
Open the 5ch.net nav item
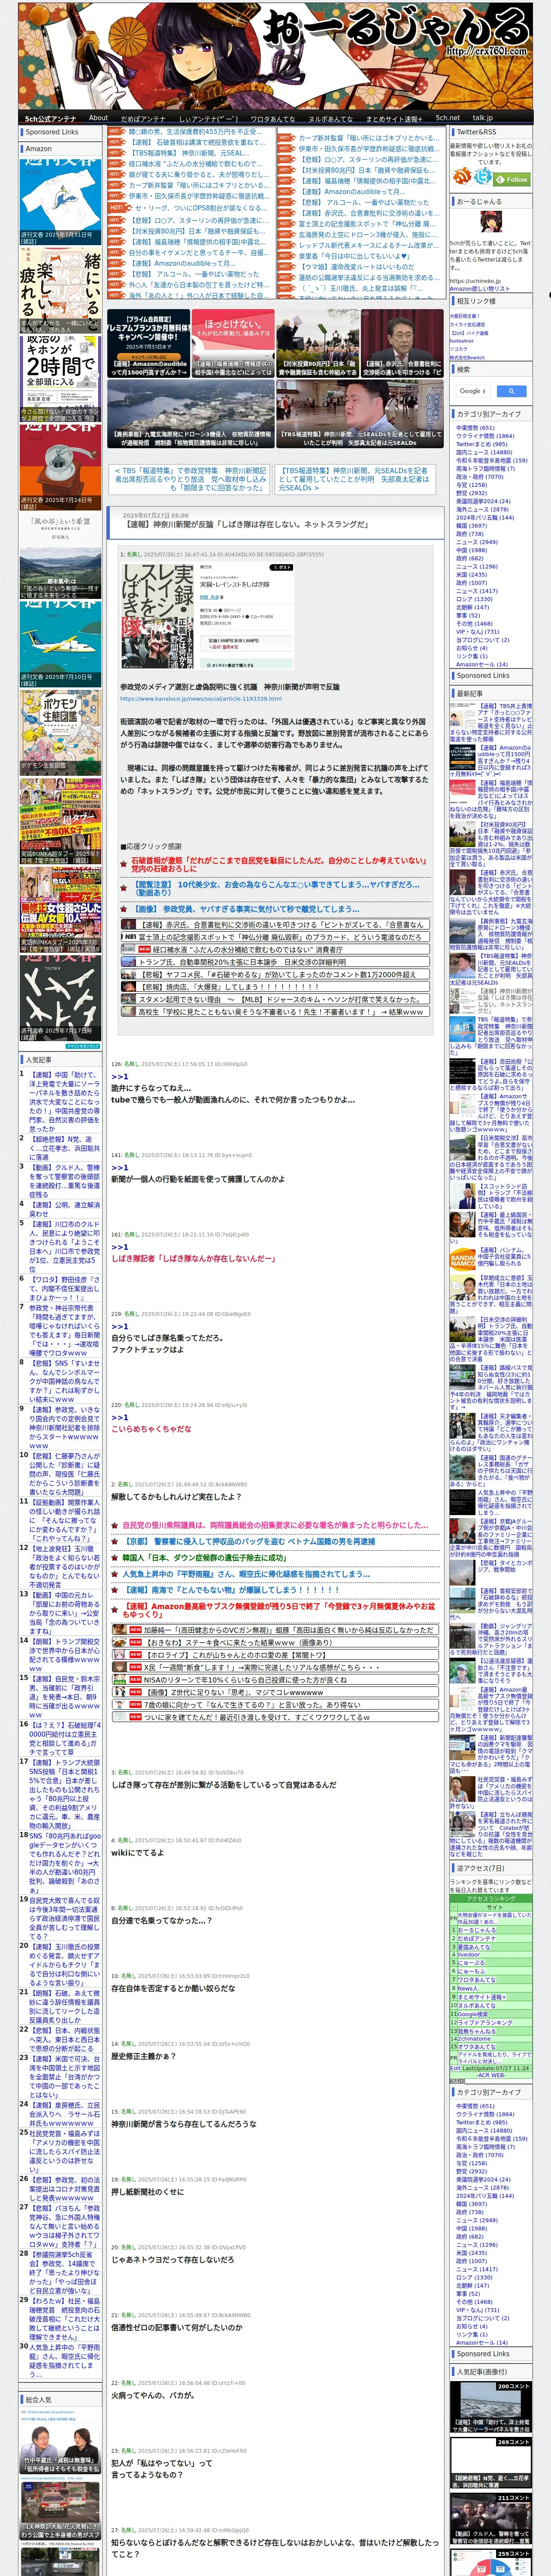(x=447, y=118)
